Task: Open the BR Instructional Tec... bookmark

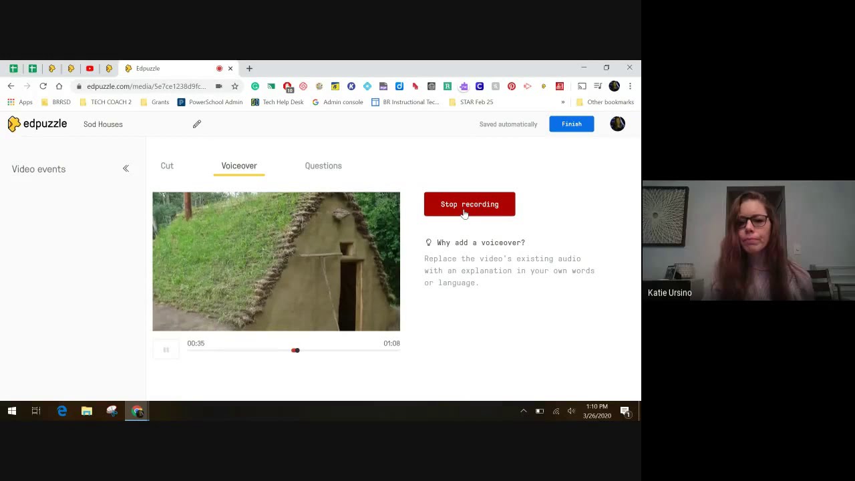Action: [405, 102]
